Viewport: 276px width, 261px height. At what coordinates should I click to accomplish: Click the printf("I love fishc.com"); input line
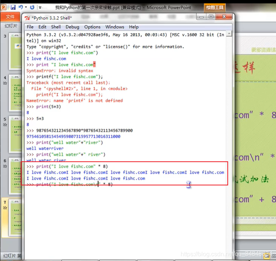coord(64,77)
